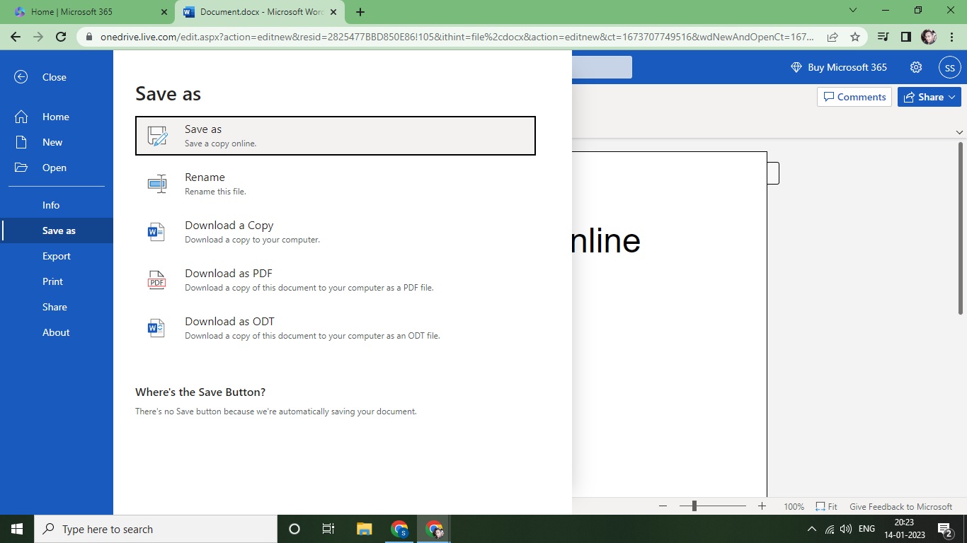Click the 100% zoom level
This screenshot has width=967, height=543.
coord(794,507)
